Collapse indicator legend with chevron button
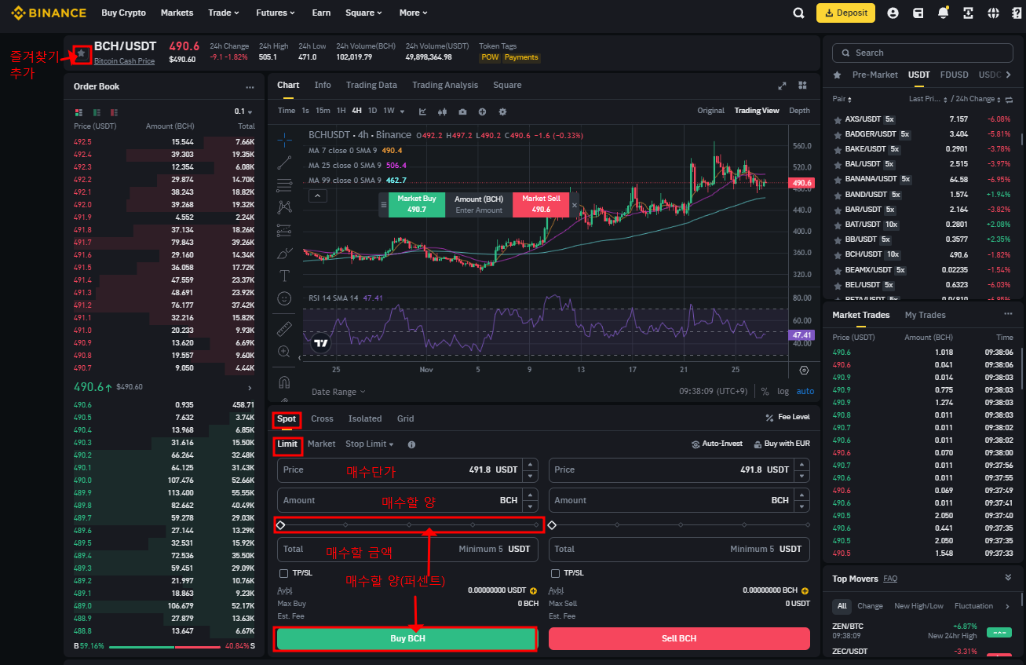Screen dimensions: 1026x665 pyautogui.click(x=318, y=195)
